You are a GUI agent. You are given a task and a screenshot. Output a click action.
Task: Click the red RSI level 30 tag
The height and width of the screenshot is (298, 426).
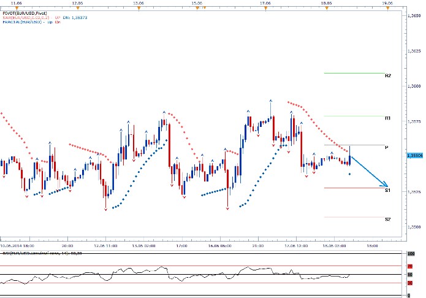point(410,283)
